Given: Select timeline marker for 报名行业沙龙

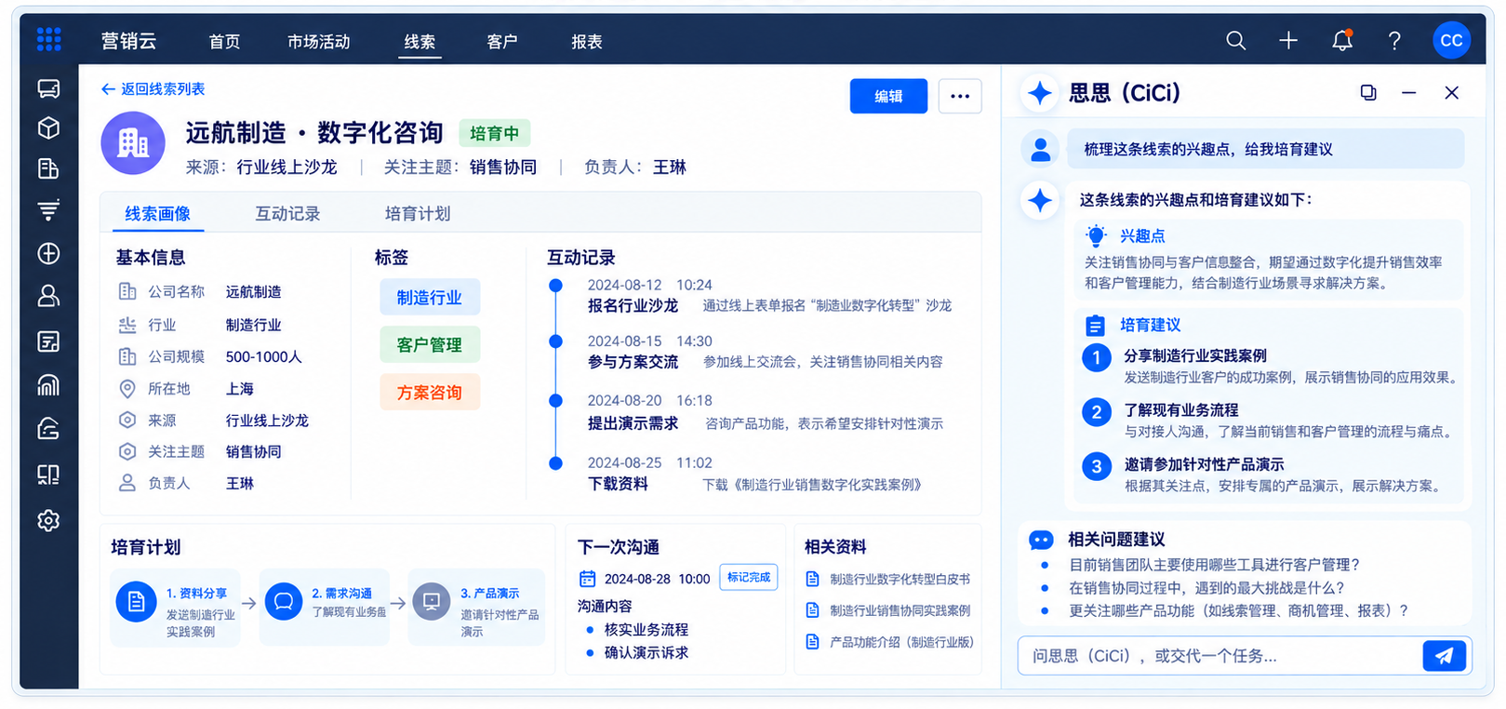Looking at the screenshot, I should click(x=555, y=286).
